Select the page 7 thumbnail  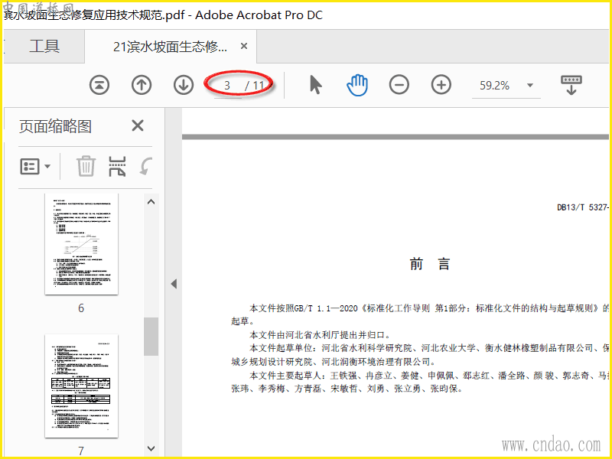point(81,386)
